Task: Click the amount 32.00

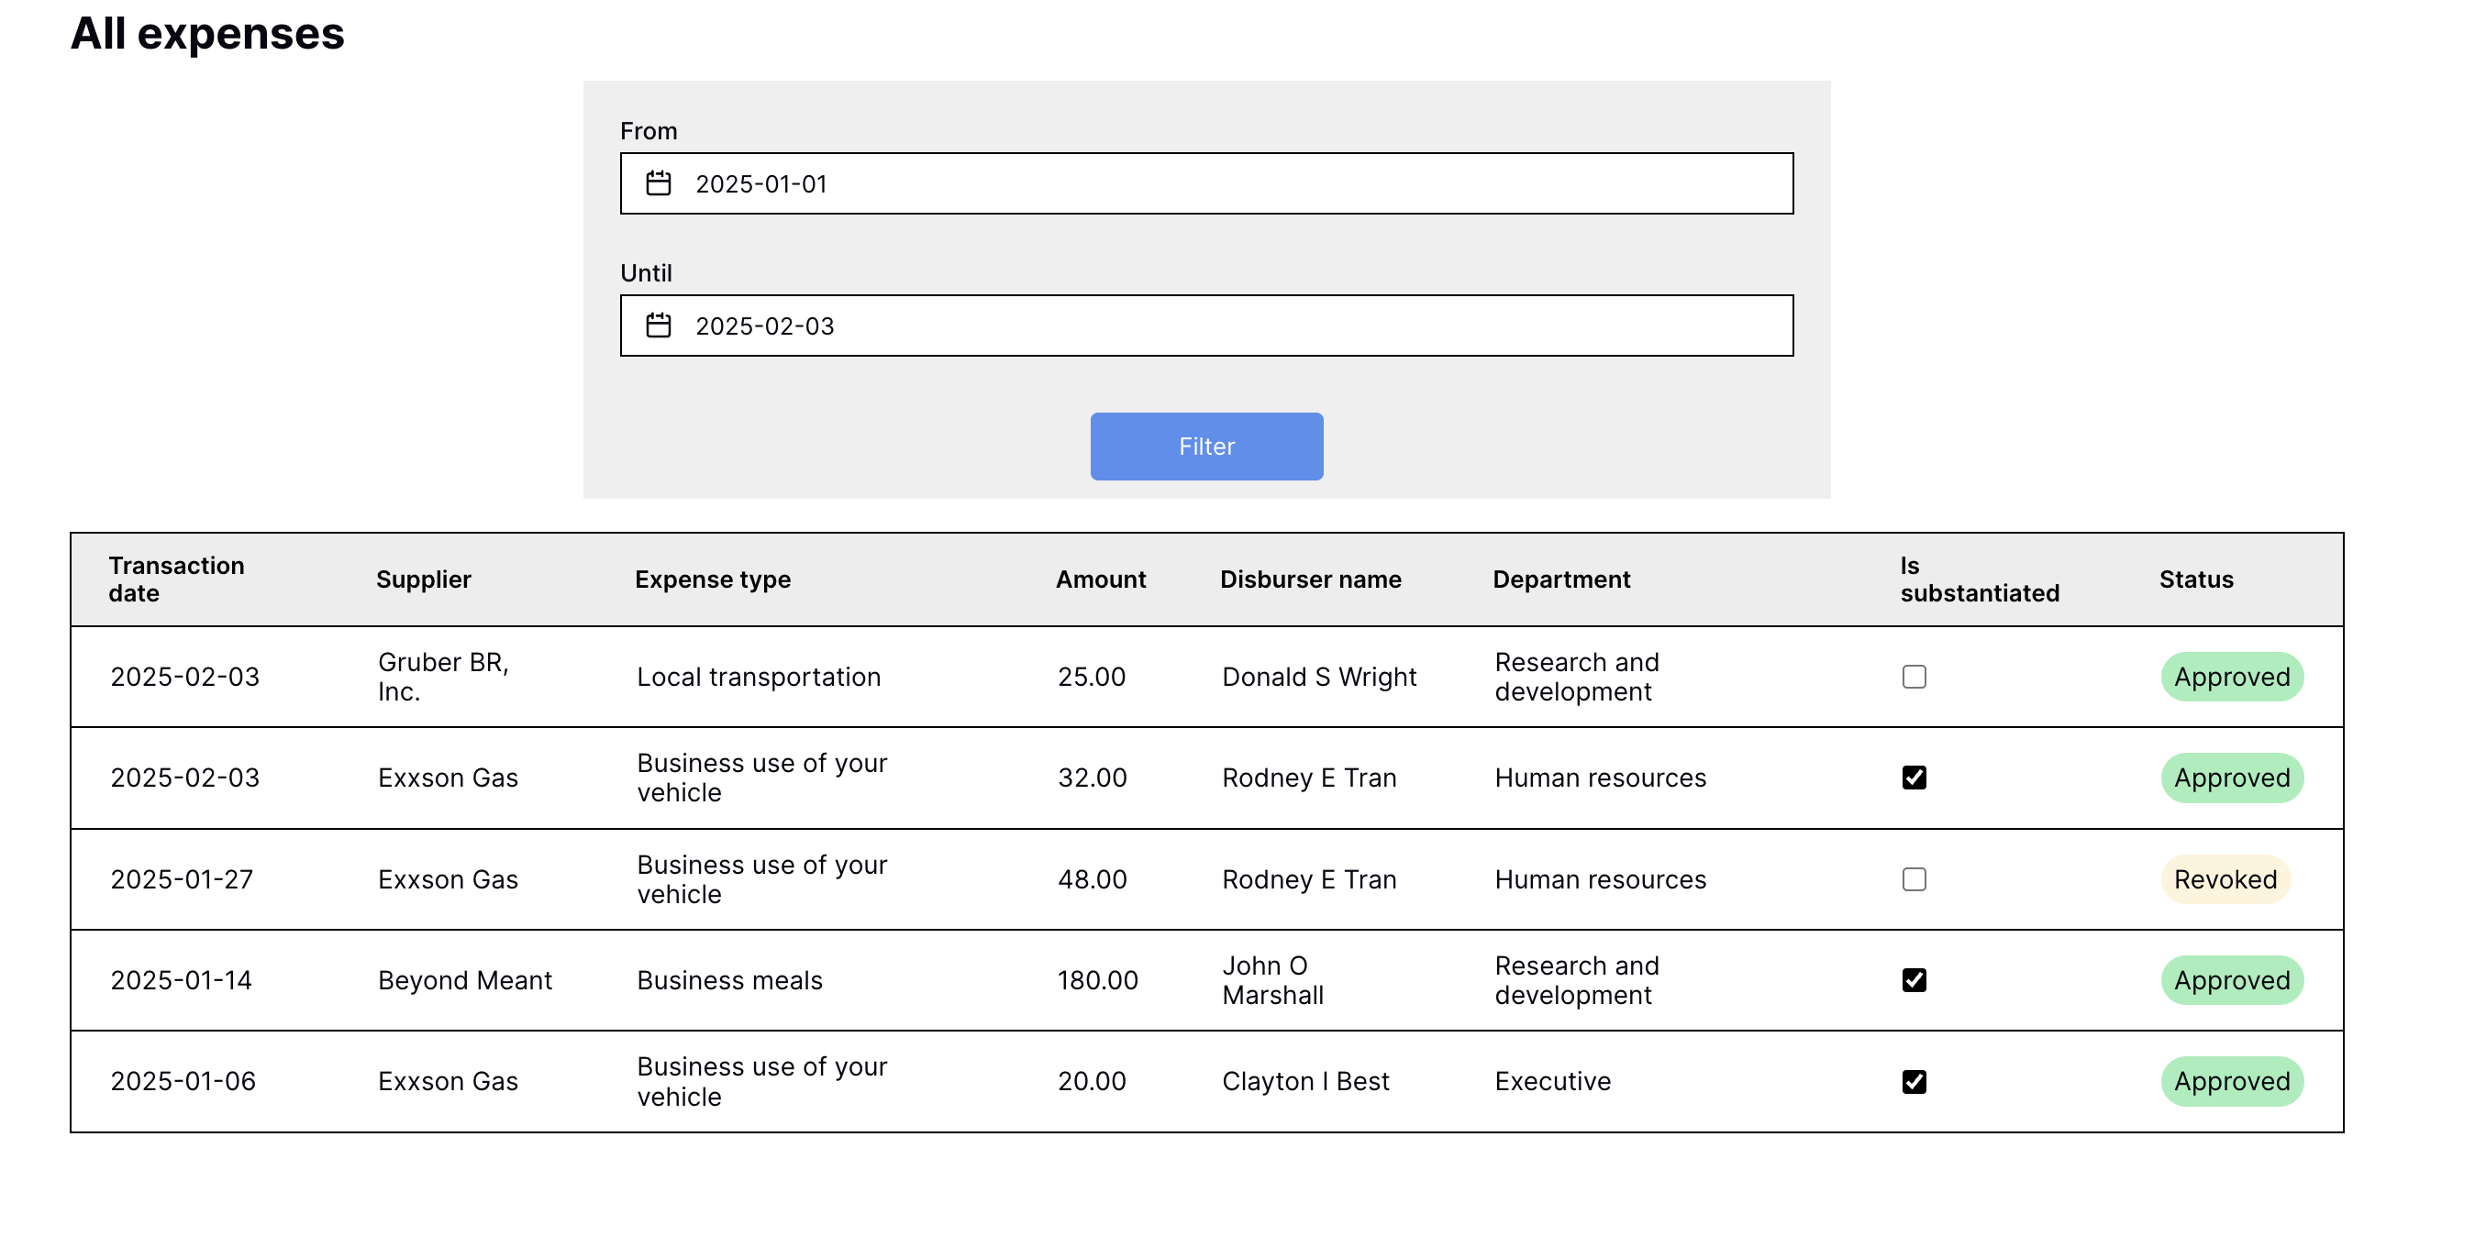Action: [x=1093, y=778]
